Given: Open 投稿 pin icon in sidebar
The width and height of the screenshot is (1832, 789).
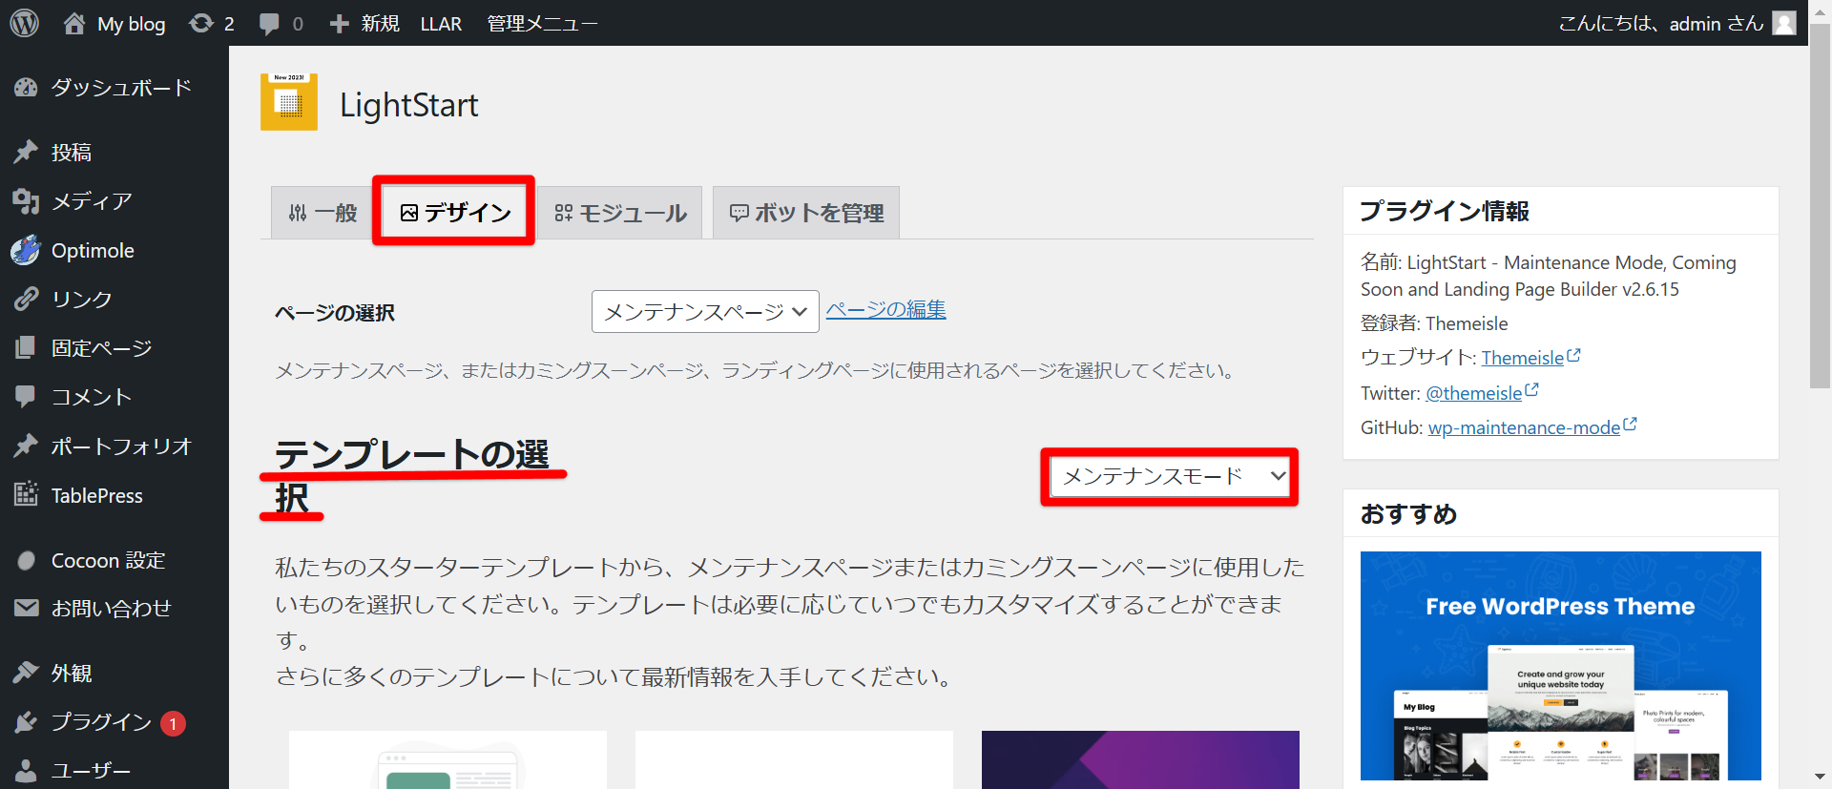Looking at the screenshot, I should (x=26, y=152).
